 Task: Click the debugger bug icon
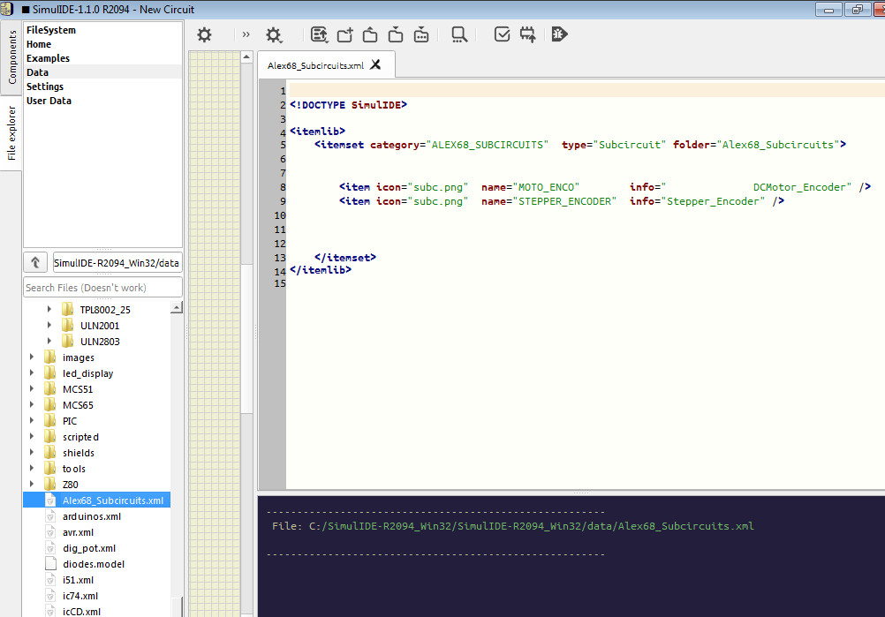559,34
